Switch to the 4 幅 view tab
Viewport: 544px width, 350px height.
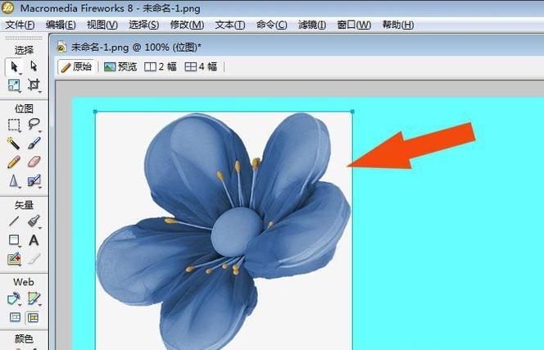coord(201,66)
